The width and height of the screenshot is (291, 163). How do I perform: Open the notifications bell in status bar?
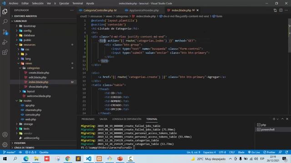tap(287, 152)
